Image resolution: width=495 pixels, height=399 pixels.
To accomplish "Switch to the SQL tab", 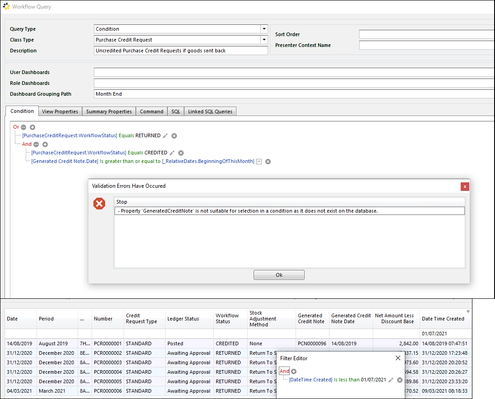I will [x=176, y=111].
